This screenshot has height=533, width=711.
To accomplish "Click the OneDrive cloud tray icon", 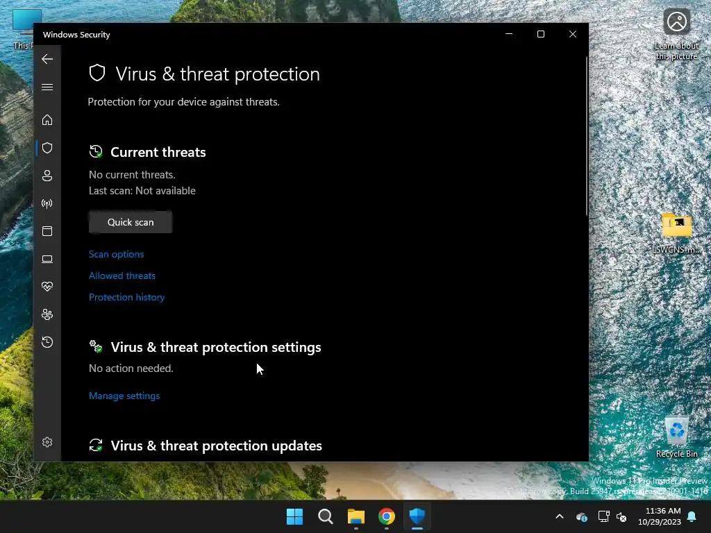I will pos(581,516).
